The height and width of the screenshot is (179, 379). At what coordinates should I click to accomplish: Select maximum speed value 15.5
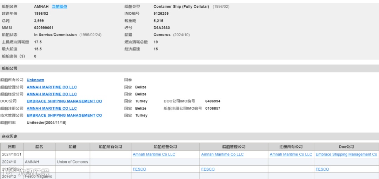[38, 49]
